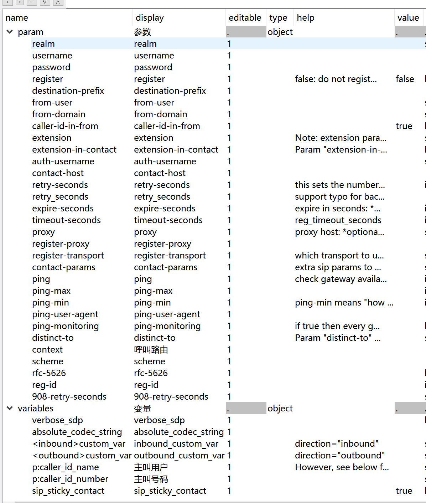Click the 呼叫路由 display cell

tap(151, 350)
